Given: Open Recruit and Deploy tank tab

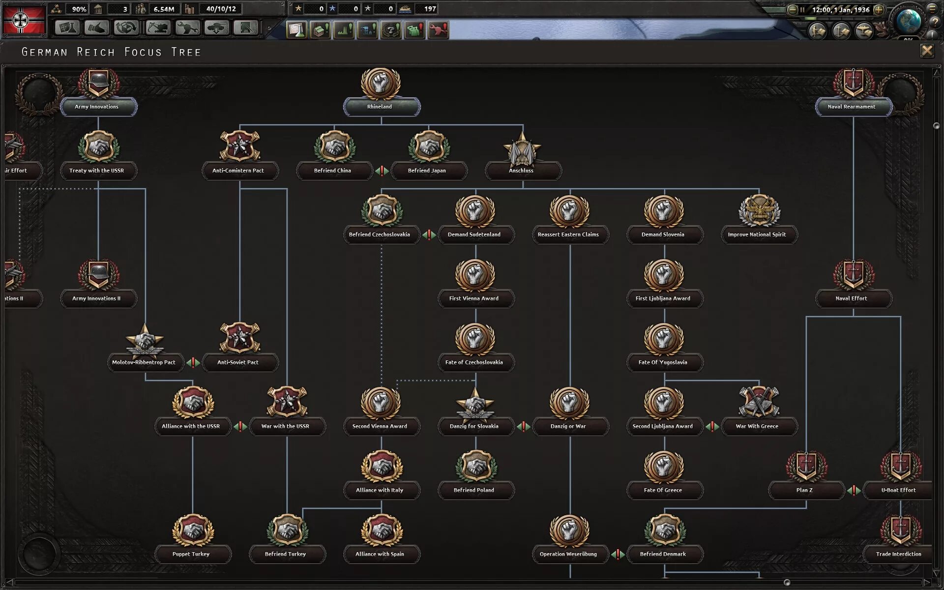Looking at the screenshot, I should point(216,28).
